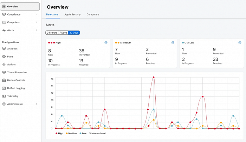
Task: Switch to the Apple Security tab
Action: click(72, 14)
